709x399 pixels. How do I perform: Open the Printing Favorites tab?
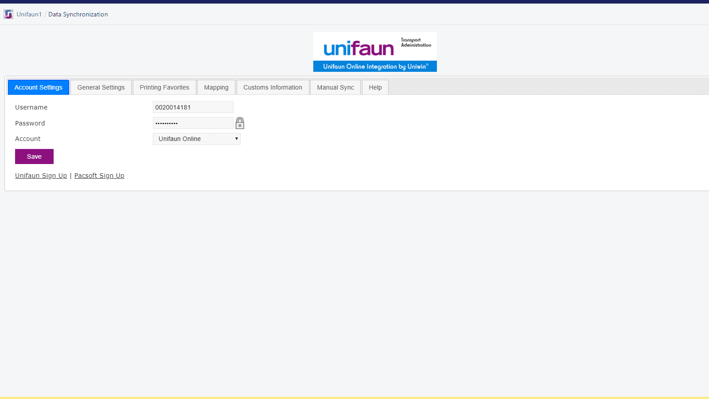click(164, 87)
